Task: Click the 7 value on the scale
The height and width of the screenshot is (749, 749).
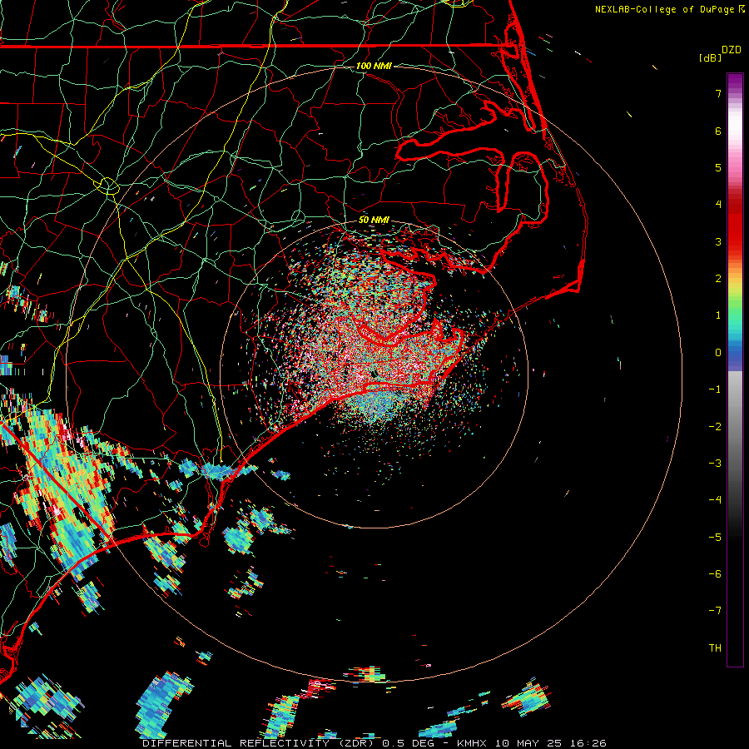Action: [x=718, y=93]
